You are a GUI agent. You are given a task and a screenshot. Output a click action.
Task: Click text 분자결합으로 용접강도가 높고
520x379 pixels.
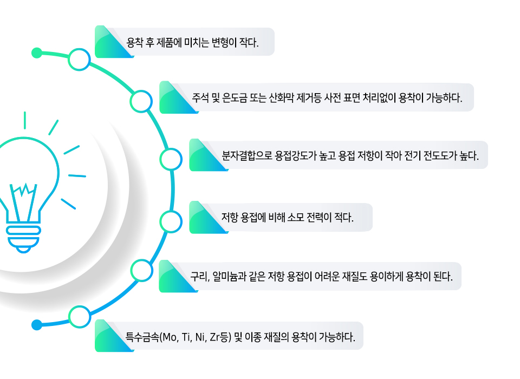pyautogui.click(x=278, y=155)
